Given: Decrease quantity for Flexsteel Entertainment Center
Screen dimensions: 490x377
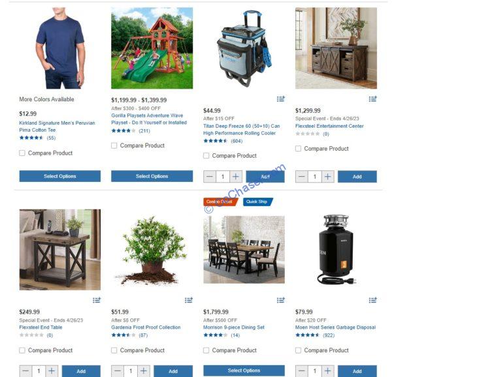Looking at the screenshot, I should coord(302,177).
